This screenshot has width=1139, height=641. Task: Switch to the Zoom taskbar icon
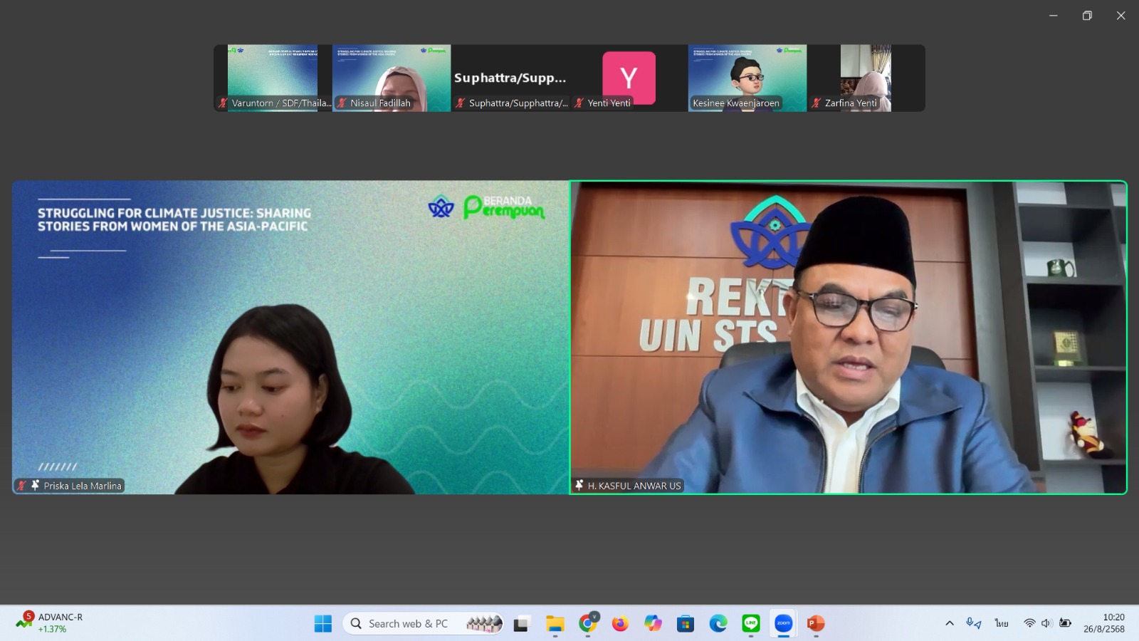pos(784,624)
